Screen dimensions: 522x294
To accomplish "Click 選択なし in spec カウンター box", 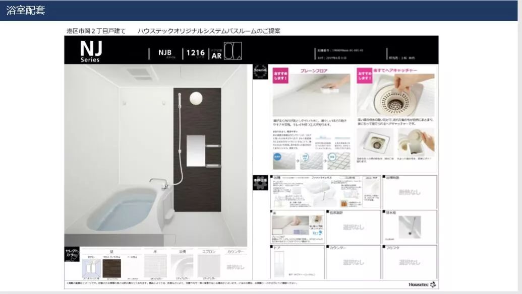I will [354, 262].
